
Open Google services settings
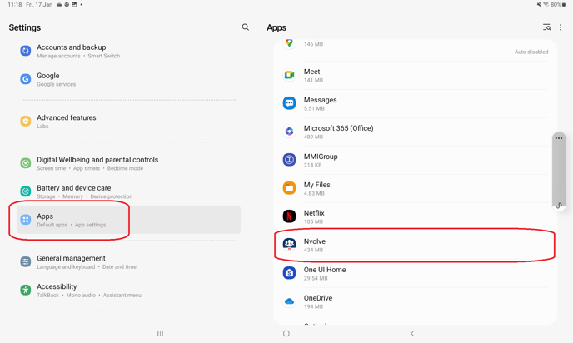tap(128, 79)
